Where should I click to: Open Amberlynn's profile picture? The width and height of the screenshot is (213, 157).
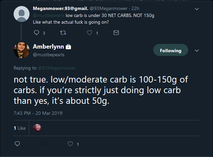click(x=22, y=50)
